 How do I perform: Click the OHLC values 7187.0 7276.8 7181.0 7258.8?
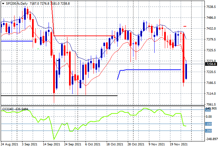click(50, 4)
